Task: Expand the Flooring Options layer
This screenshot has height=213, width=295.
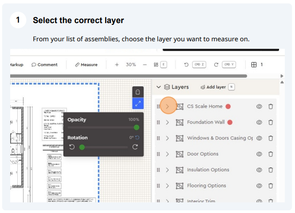Action: pyautogui.click(x=167, y=186)
